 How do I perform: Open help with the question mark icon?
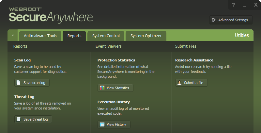point(234,5)
